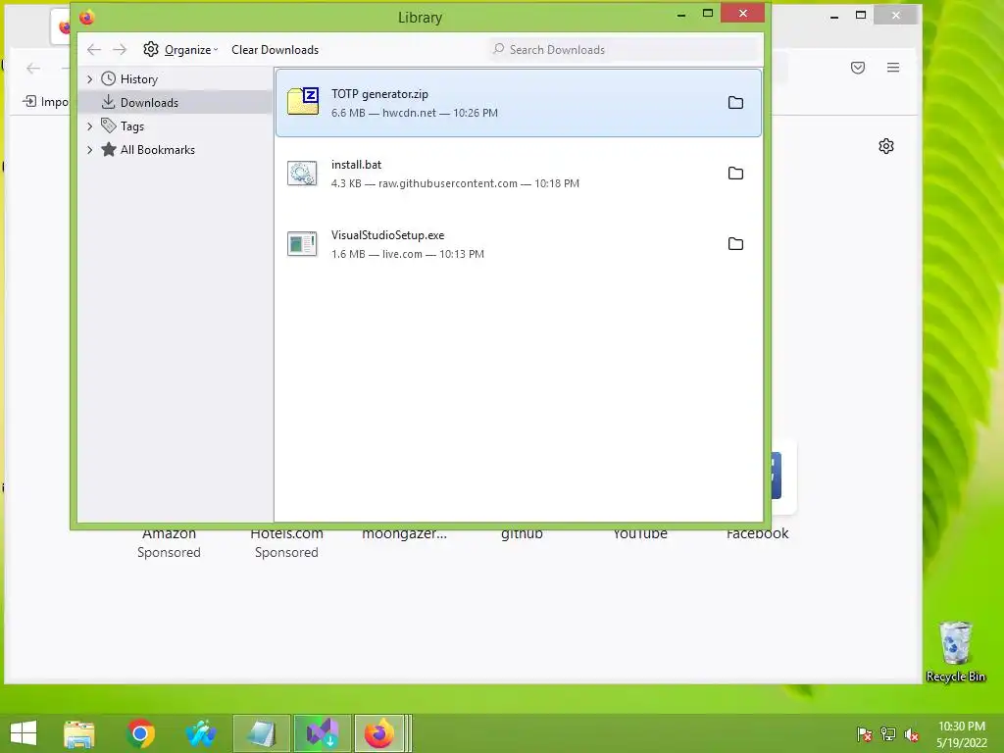The height and width of the screenshot is (753, 1004).
Task: Expand the History tree node
Action: point(89,78)
